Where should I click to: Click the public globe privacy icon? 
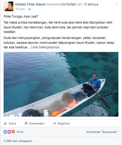click(29, 9)
